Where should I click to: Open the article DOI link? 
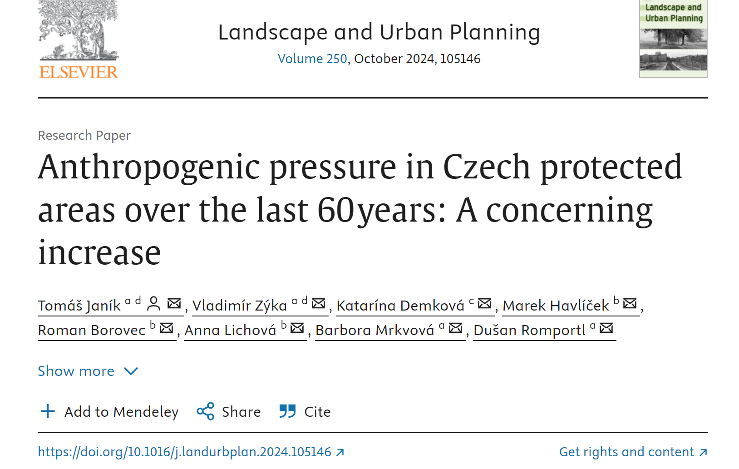pyautogui.click(x=191, y=452)
